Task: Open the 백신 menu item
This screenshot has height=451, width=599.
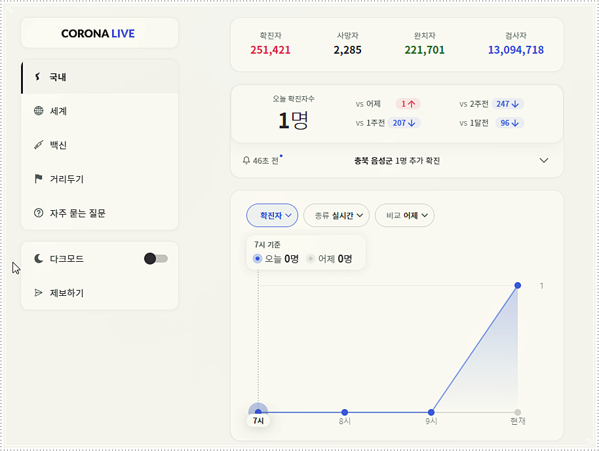Action: point(100,145)
